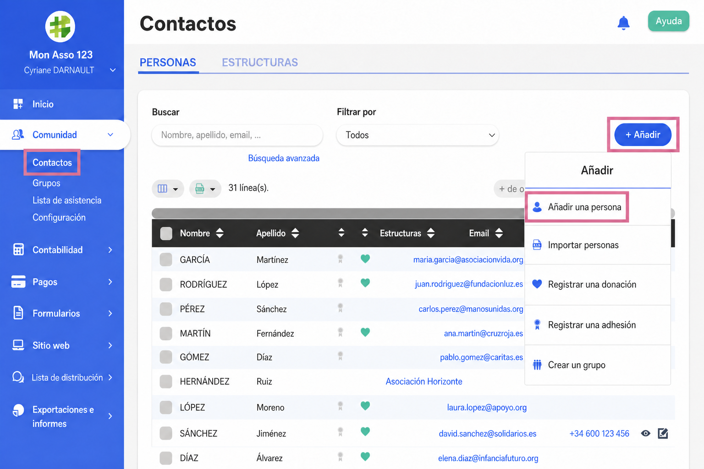Sort by Estructuras column arrows
This screenshot has width=704, height=469.
pyautogui.click(x=431, y=233)
